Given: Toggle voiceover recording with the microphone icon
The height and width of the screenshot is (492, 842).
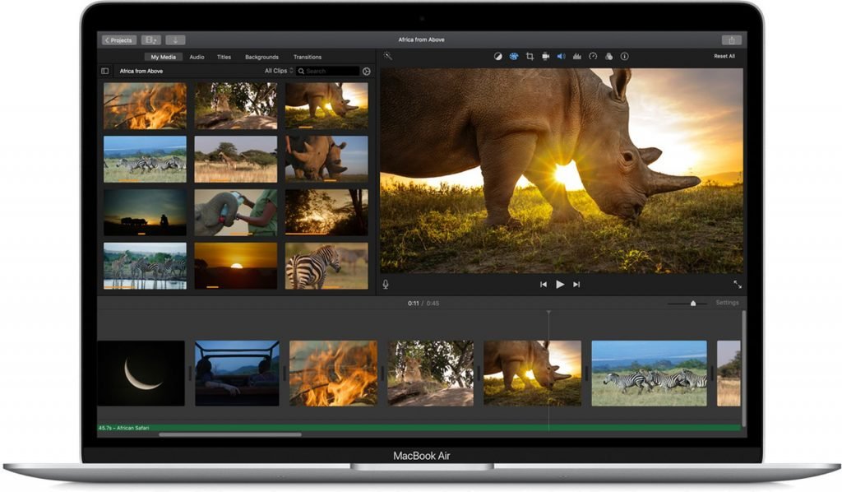Looking at the screenshot, I should 386,285.
